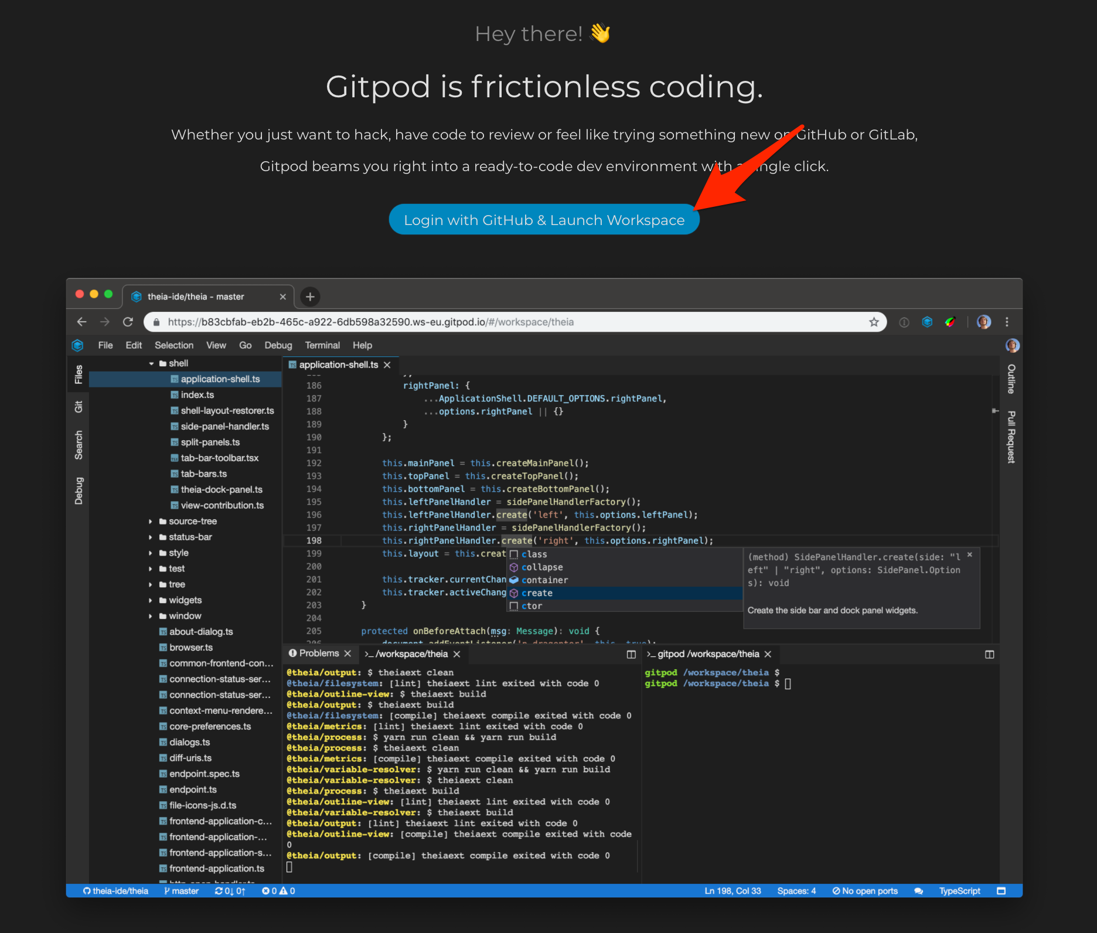Close the /workspace/theia terminal tab
Image resolution: width=1097 pixels, height=933 pixels.
click(x=456, y=654)
